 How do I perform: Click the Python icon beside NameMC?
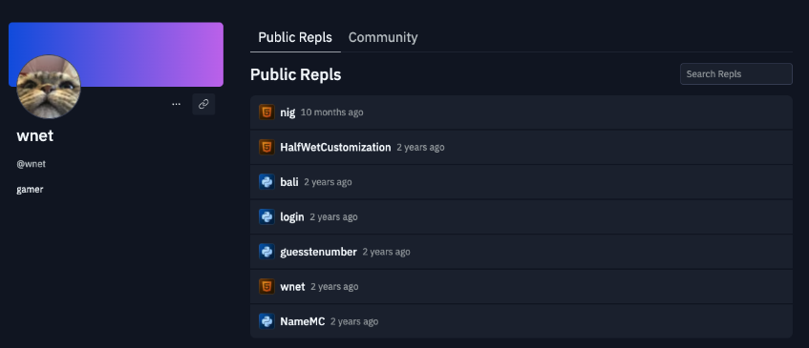click(x=266, y=321)
